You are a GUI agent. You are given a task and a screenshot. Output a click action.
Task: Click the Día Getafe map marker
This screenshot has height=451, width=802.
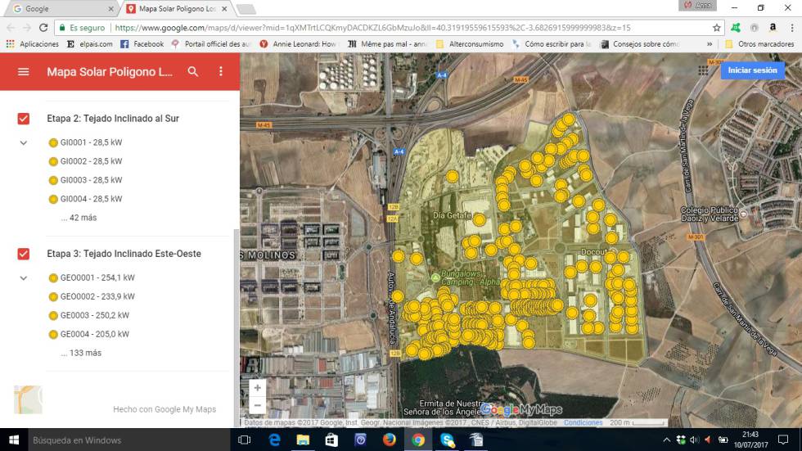479,220
